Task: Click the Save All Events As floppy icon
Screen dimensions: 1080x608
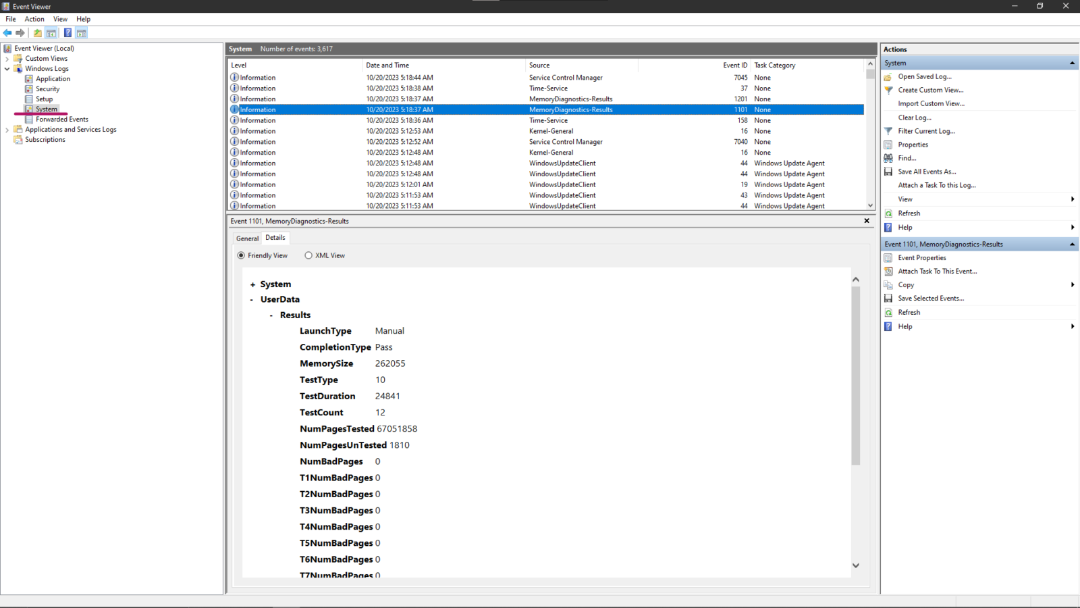Action: click(889, 171)
